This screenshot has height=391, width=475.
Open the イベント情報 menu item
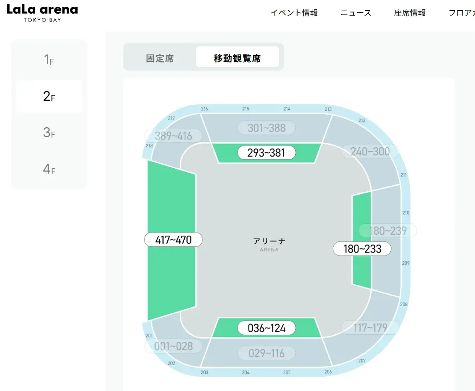pos(294,13)
